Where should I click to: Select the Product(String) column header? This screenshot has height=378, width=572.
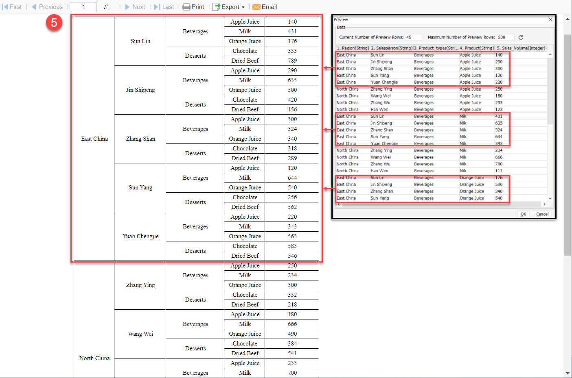[x=477, y=48]
